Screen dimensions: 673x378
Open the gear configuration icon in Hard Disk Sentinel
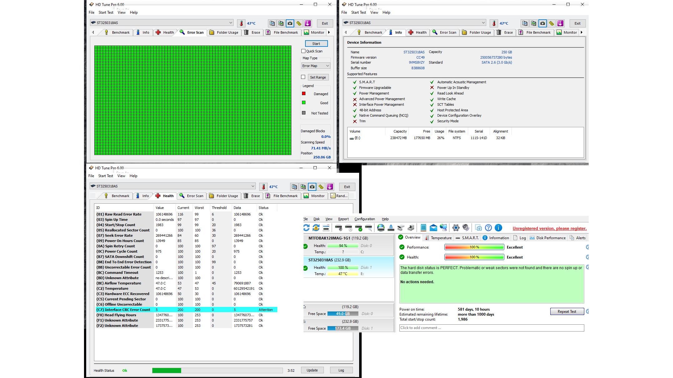pos(456,228)
